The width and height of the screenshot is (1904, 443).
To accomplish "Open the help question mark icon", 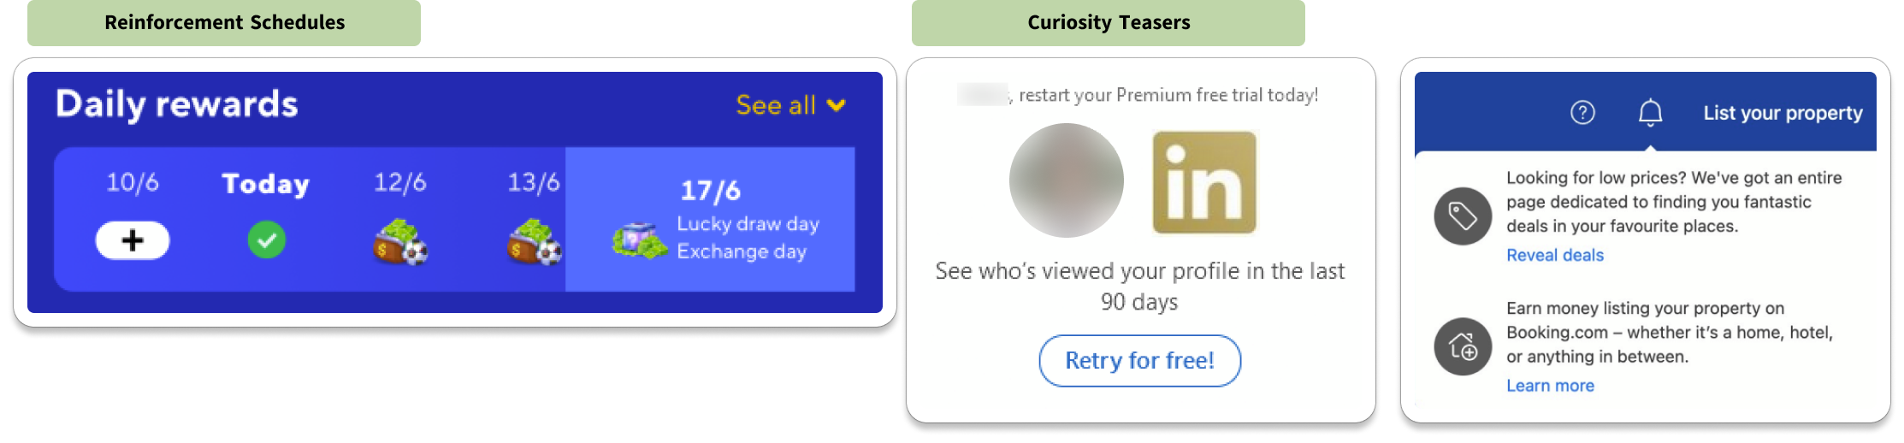I will pyautogui.click(x=1582, y=112).
